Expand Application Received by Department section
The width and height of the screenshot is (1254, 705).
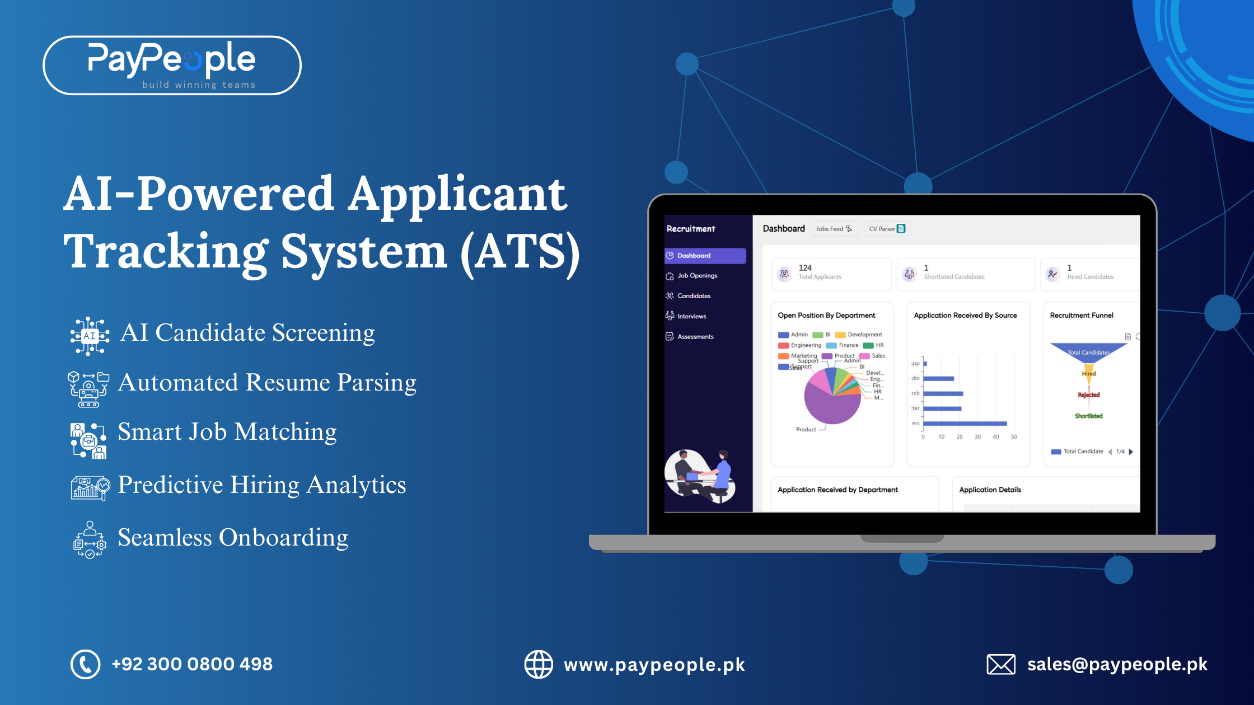[827, 491]
